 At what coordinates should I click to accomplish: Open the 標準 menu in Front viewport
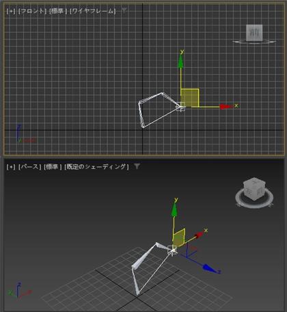[x=58, y=11]
